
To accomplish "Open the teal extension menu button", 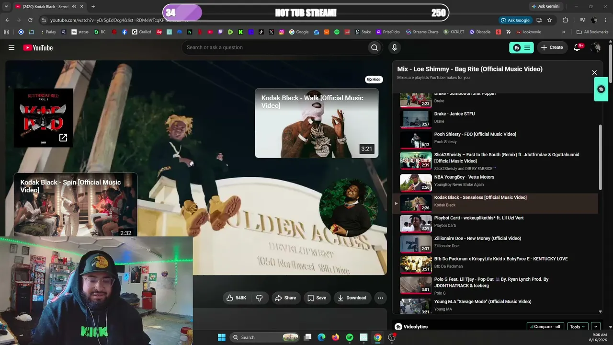I will point(522,47).
